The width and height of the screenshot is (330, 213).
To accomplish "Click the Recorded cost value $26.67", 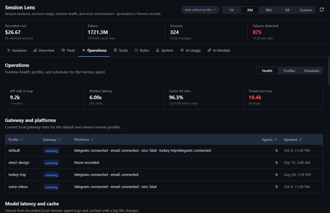I will [x=13, y=32].
